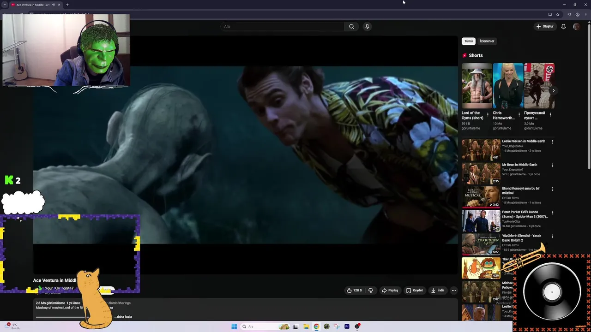The image size is (591, 332).
Task: Open Adobe Premiere Pro from the taskbar
Action: pyautogui.click(x=347, y=326)
